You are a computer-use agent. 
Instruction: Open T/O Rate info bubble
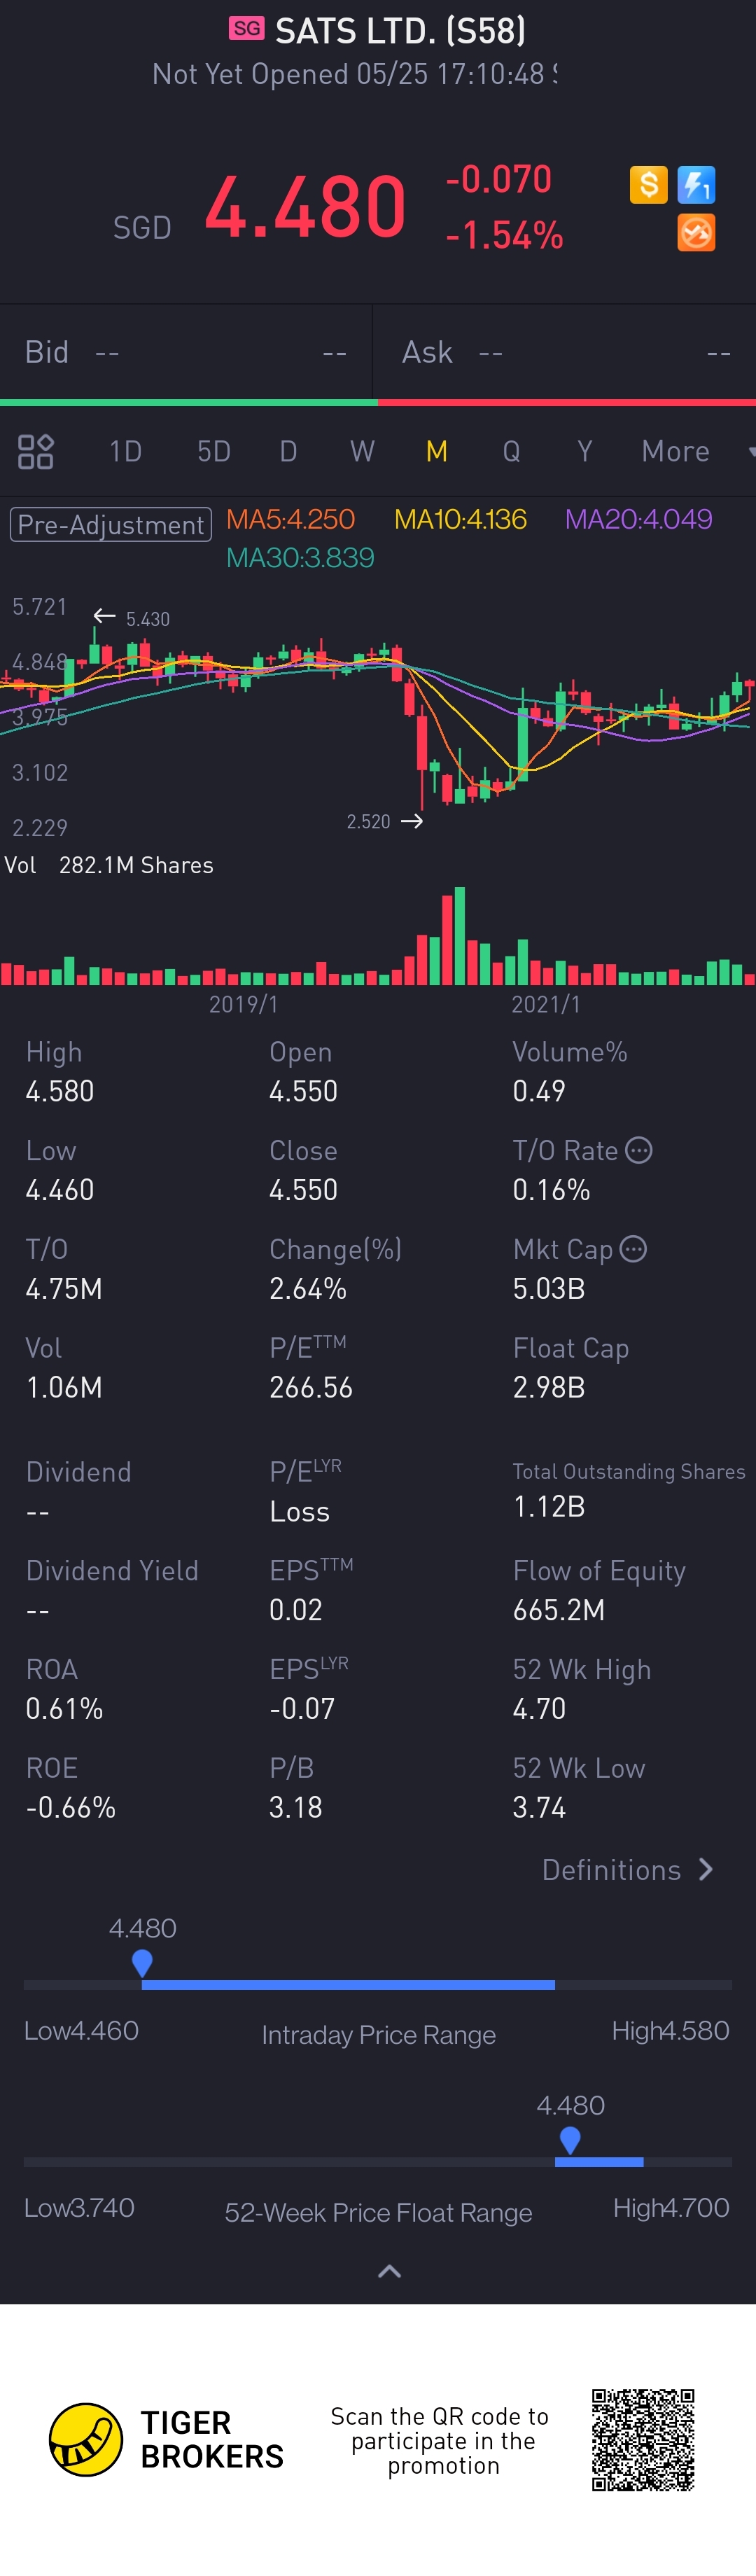639,1150
